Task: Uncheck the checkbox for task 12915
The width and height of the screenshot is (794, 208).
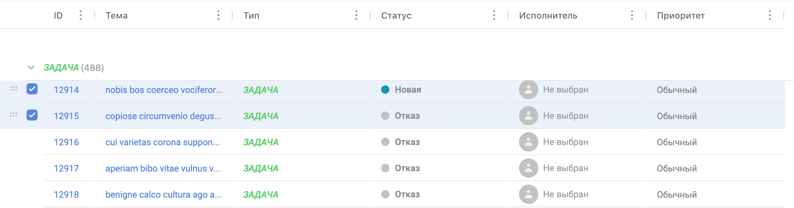Action: point(32,115)
